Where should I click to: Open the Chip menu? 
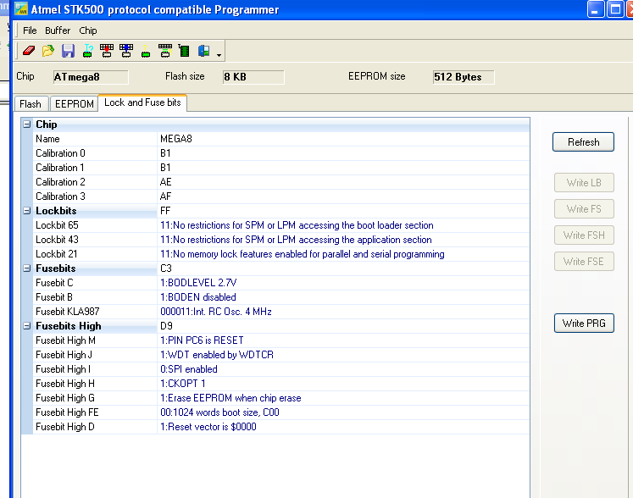88,30
